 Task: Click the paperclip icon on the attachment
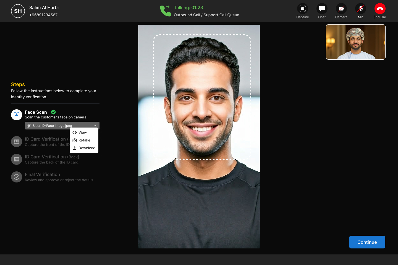29,126
